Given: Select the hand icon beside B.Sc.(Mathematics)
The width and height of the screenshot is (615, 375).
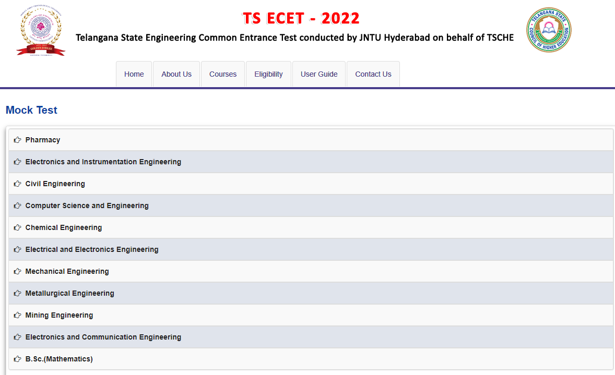Looking at the screenshot, I should [x=17, y=358].
